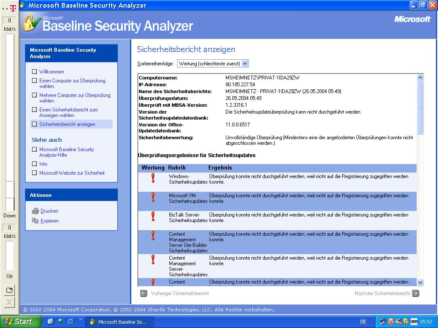
Task: Click report scrollbar down arrow
Action: [420, 282]
